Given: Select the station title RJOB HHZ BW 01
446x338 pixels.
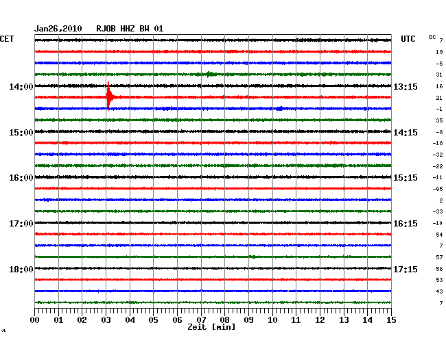Looking at the screenshot, I should tap(130, 29).
